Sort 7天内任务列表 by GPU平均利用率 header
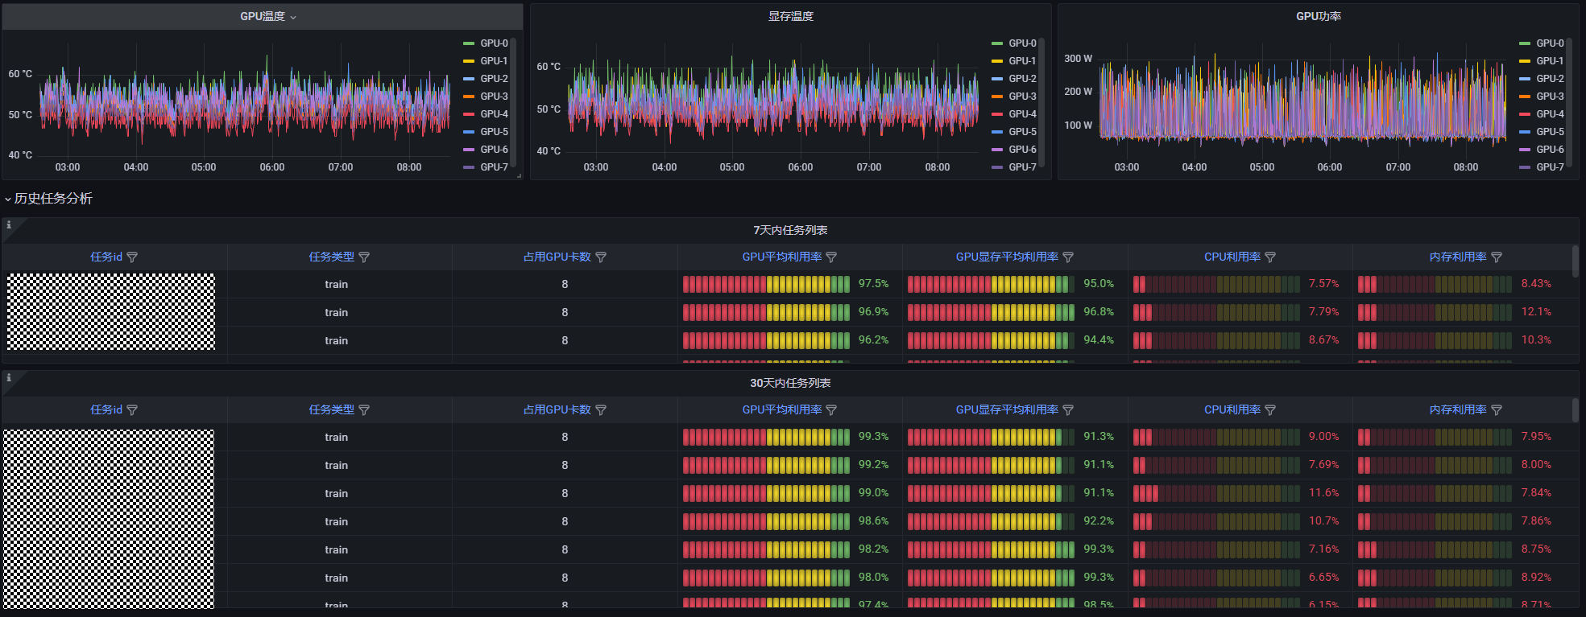Viewport: 1586px width, 617px height. coord(781,257)
